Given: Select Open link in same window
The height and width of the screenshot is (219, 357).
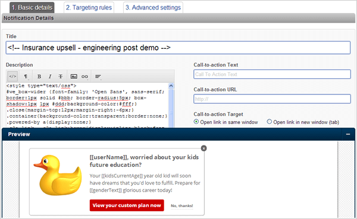Looking at the screenshot, I should point(196,122).
